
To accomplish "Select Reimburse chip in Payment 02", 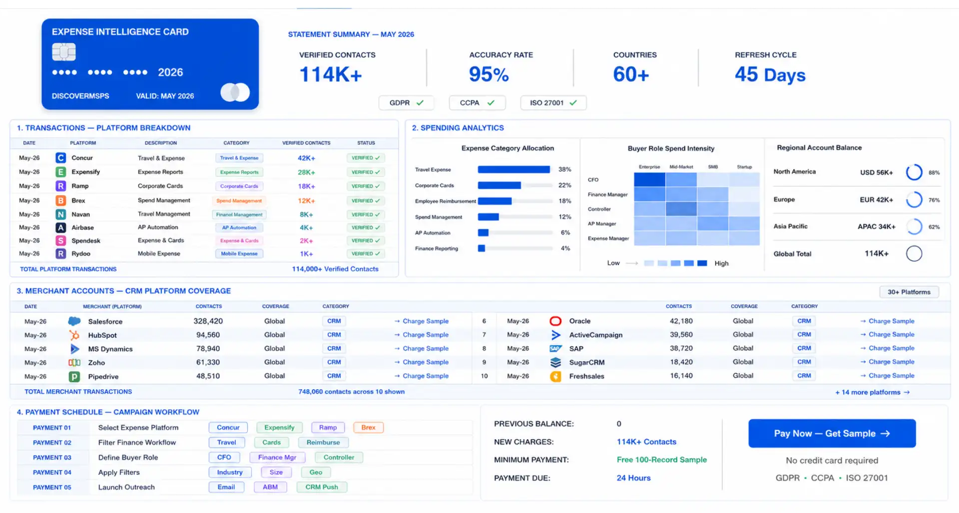I will click(323, 443).
